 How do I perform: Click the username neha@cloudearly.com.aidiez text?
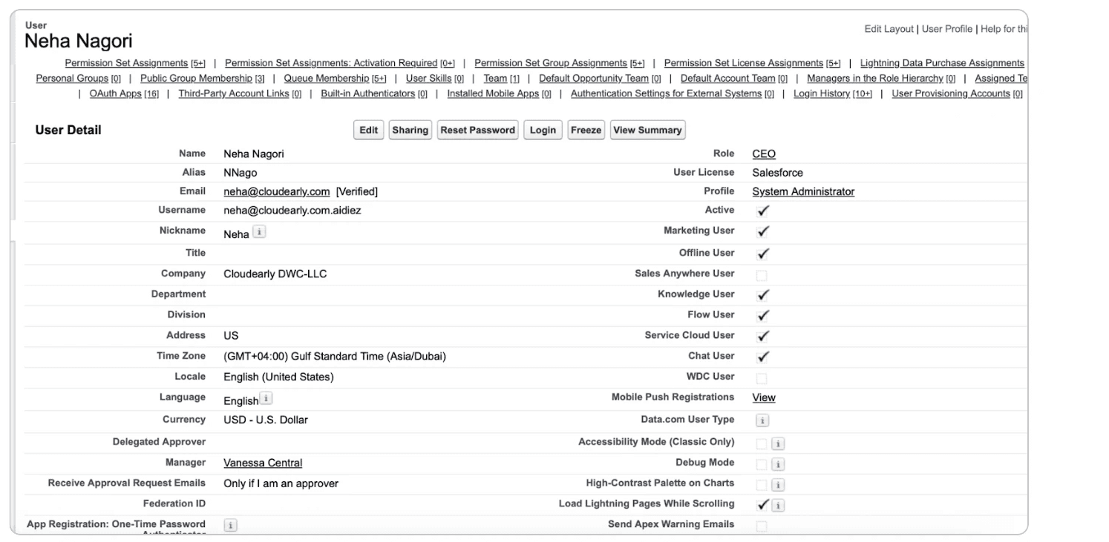point(292,211)
